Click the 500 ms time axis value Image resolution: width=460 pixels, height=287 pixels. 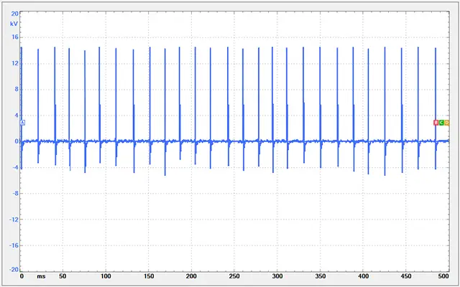click(x=444, y=276)
